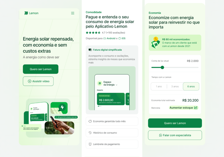Click the Quero ser Lemon hero button
Image resolution: width=224 pixels, height=157 pixels.
tap(41, 69)
